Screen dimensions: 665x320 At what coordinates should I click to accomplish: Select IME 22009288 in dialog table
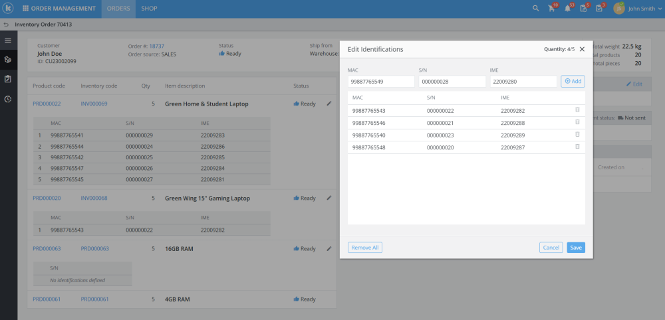pyautogui.click(x=513, y=123)
